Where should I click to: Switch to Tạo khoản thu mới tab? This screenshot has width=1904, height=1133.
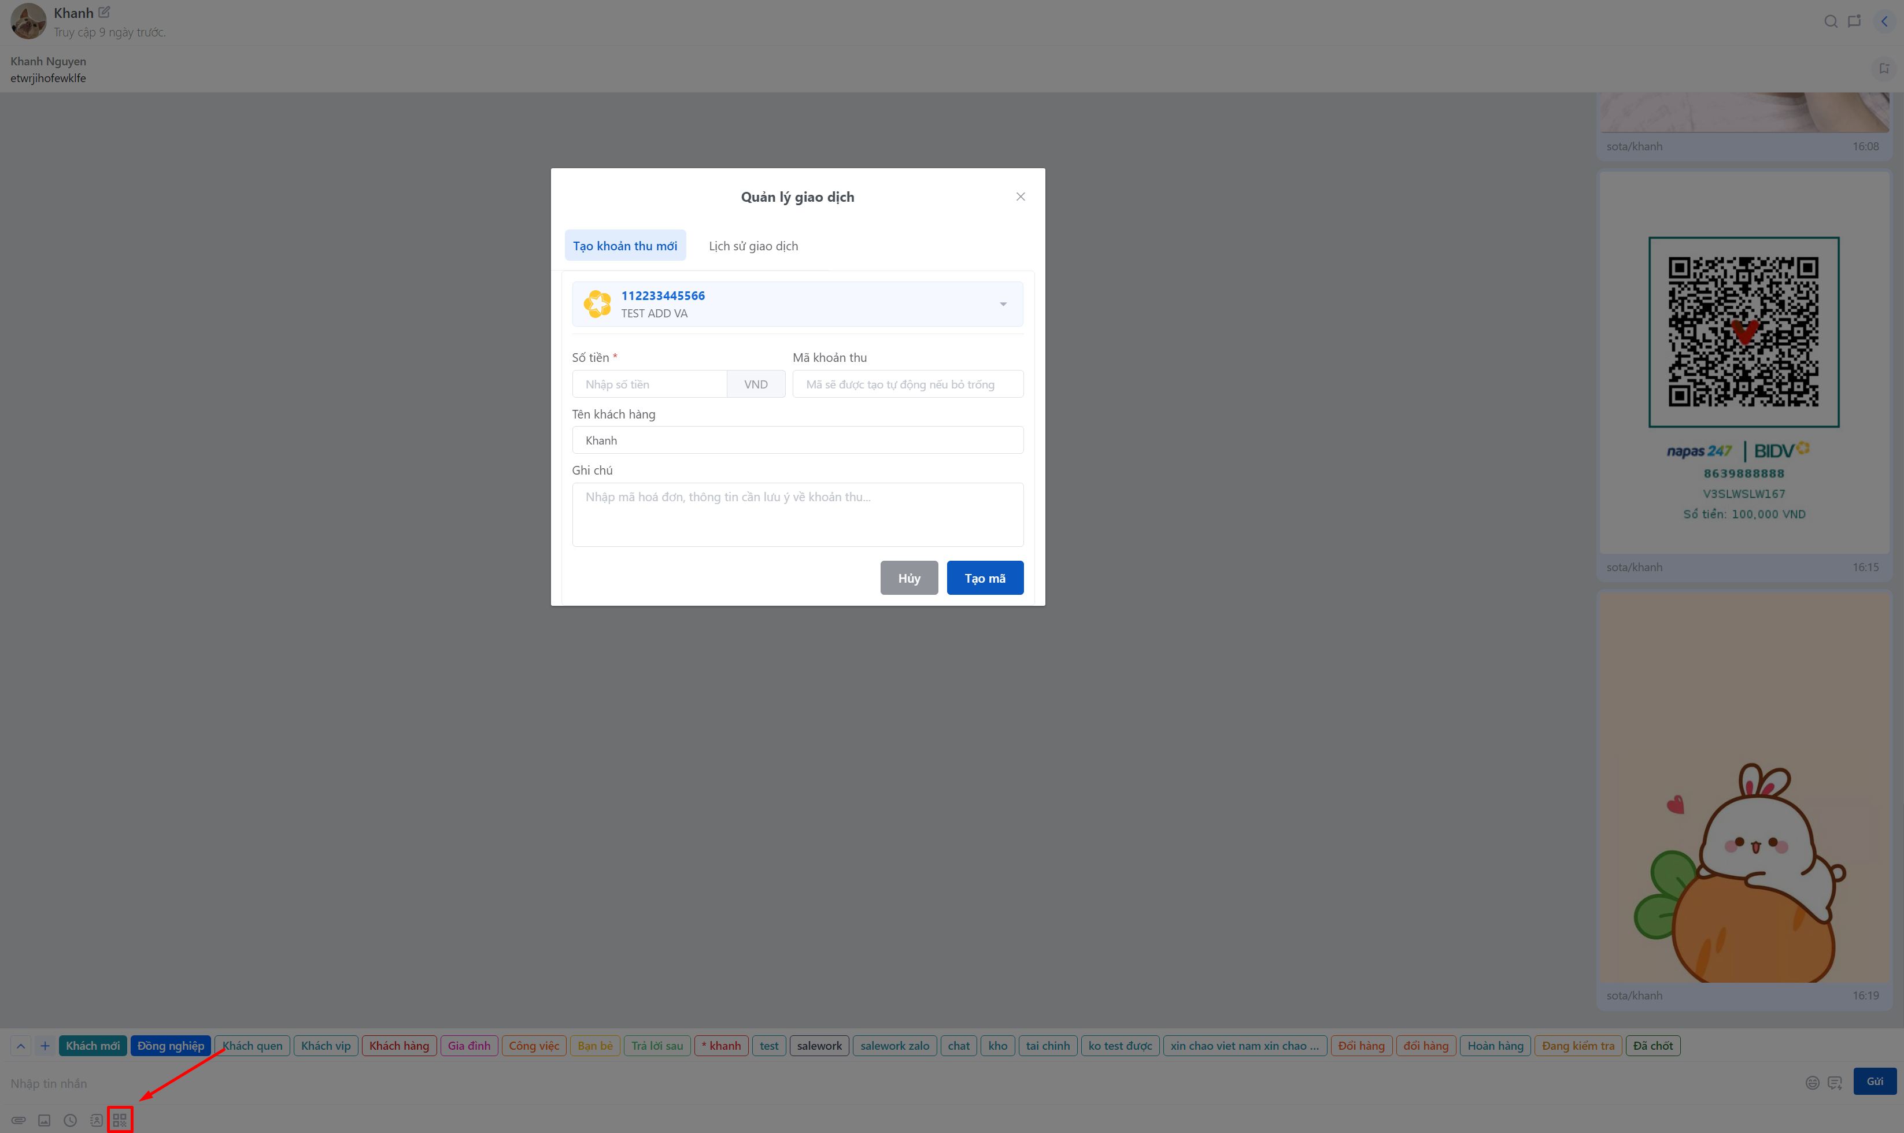(x=625, y=246)
